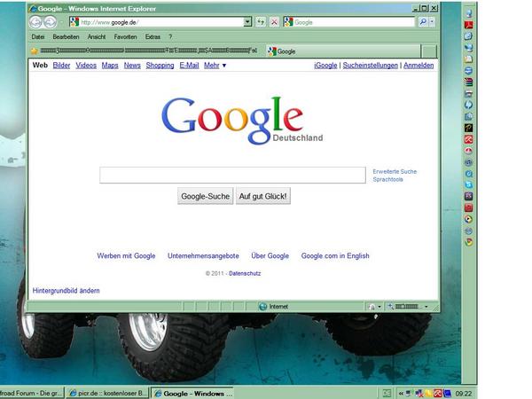The height and width of the screenshot is (399, 532).
Task: Expand hidden tray icons with « arrow
Action: [x=401, y=393]
